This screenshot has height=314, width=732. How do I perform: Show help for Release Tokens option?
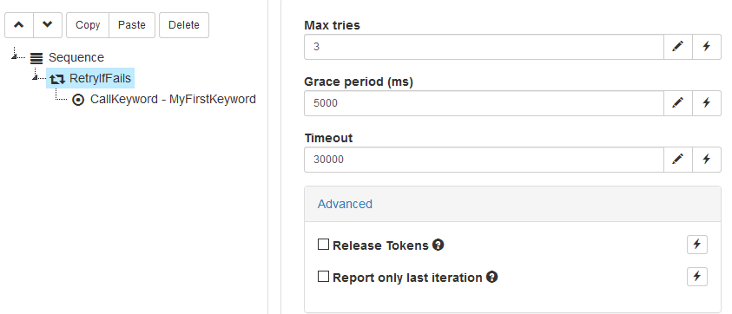[x=438, y=245]
